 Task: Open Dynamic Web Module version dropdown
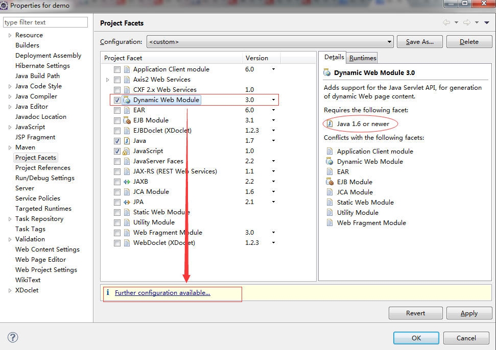pyautogui.click(x=273, y=100)
